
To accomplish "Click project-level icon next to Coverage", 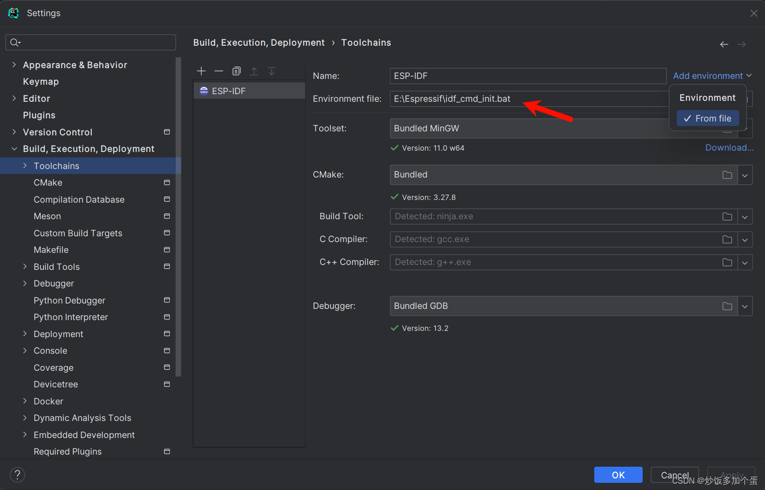I will click(167, 367).
